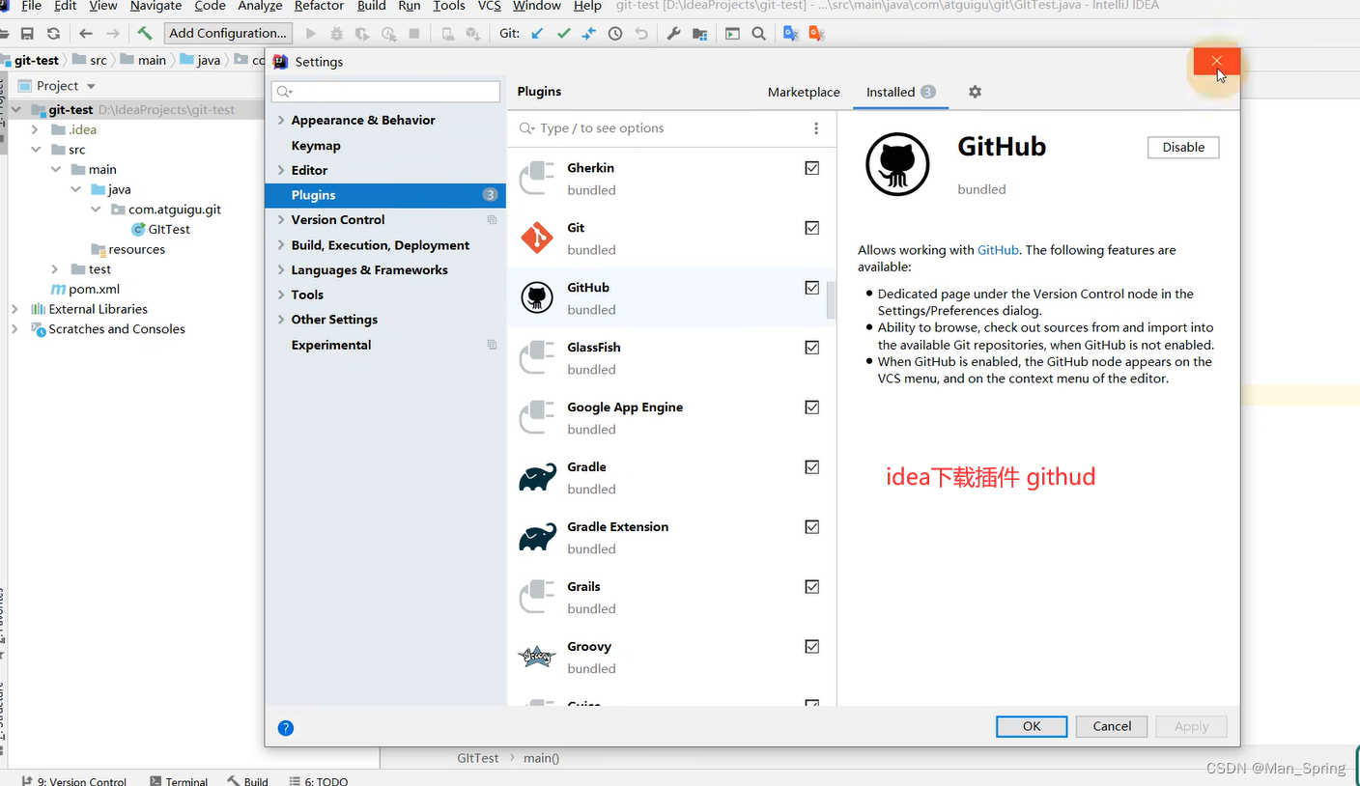The height and width of the screenshot is (786, 1360).
Task: Click the Cancel button
Action: [1112, 726]
